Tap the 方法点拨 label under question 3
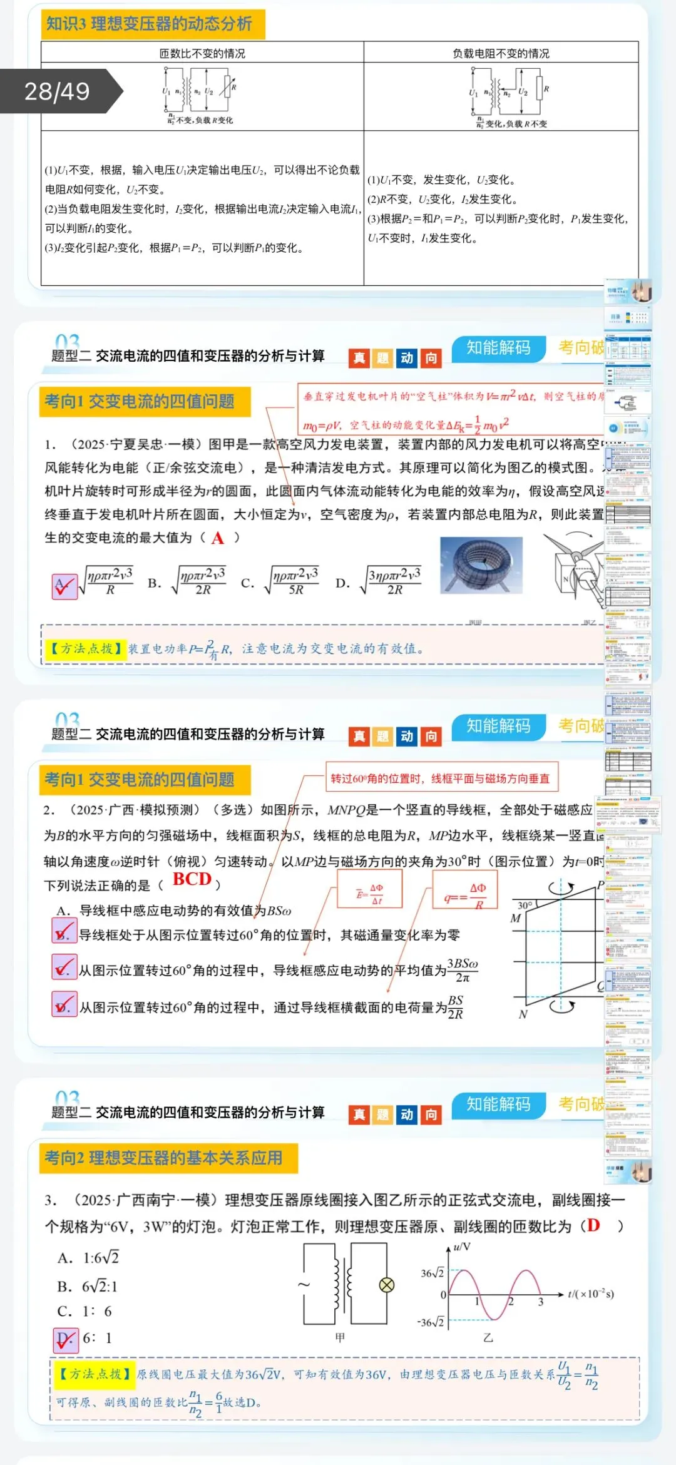Viewport: 676px width, 1465px height. tap(94, 1374)
